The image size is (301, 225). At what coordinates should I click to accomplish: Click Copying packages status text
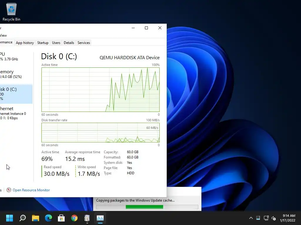click(135, 200)
